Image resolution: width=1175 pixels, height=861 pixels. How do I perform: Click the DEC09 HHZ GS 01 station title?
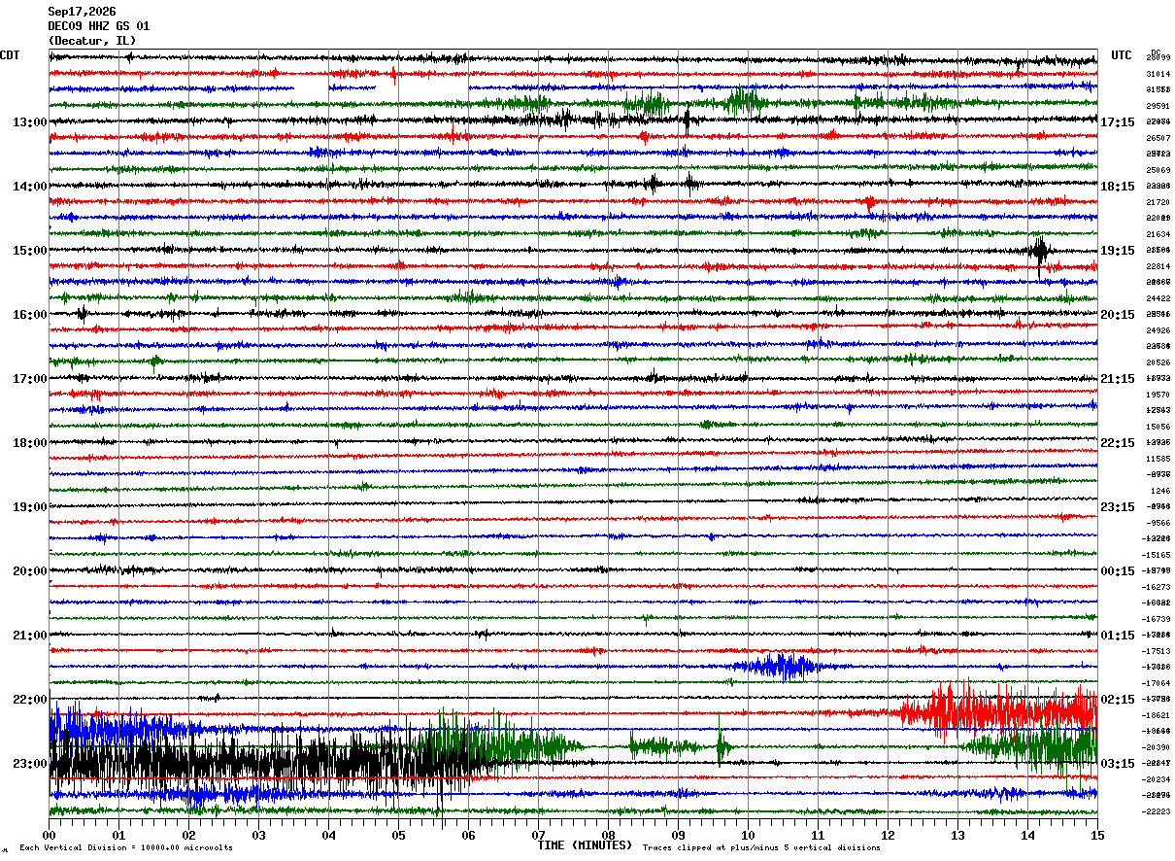click(99, 26)
